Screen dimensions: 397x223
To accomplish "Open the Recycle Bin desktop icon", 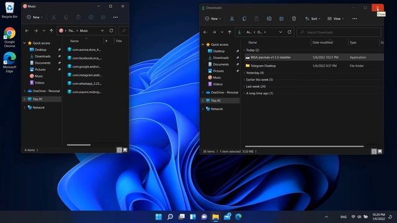I will point(10,10).
